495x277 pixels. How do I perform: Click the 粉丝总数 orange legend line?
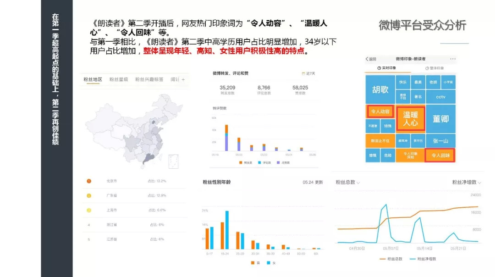(x=382, y=259)
